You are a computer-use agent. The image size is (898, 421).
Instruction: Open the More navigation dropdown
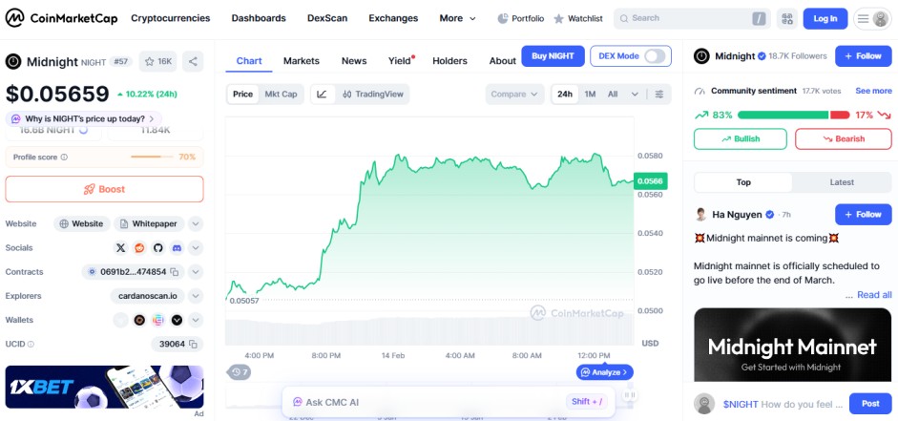458,18
